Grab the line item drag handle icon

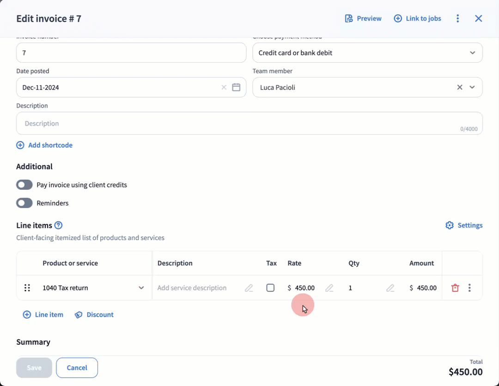tap(27, 288)
